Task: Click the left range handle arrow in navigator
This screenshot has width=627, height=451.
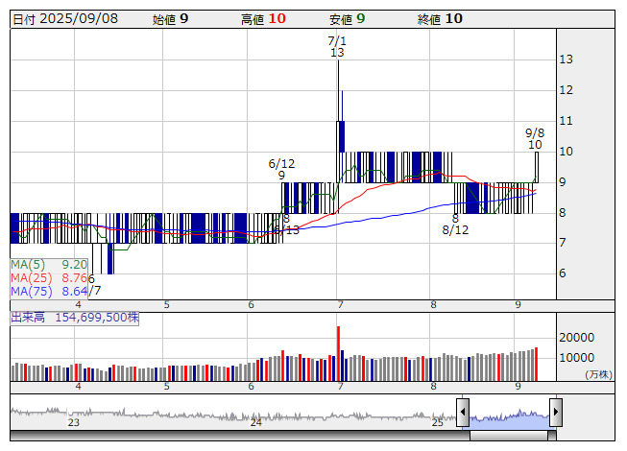Action: (463, 414)
